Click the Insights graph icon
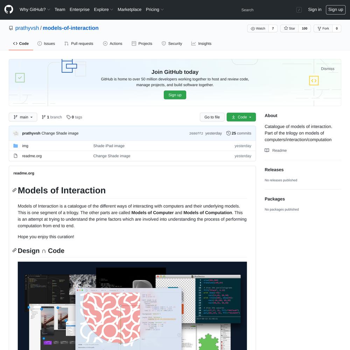The height and width of the screenshot is (350, 350). coord(194,43)
